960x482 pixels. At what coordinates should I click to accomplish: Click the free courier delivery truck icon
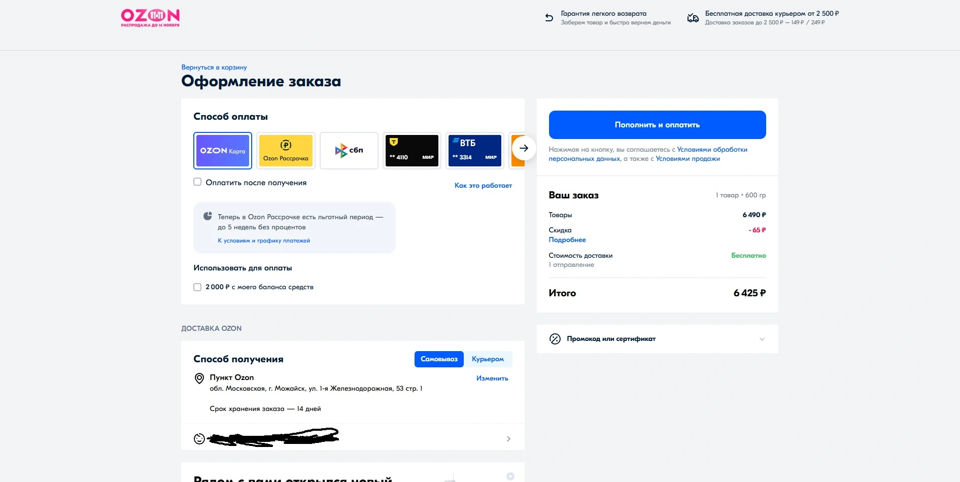click(693, 18)
